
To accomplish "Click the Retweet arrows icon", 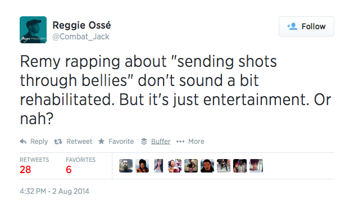I will [58, 142].
